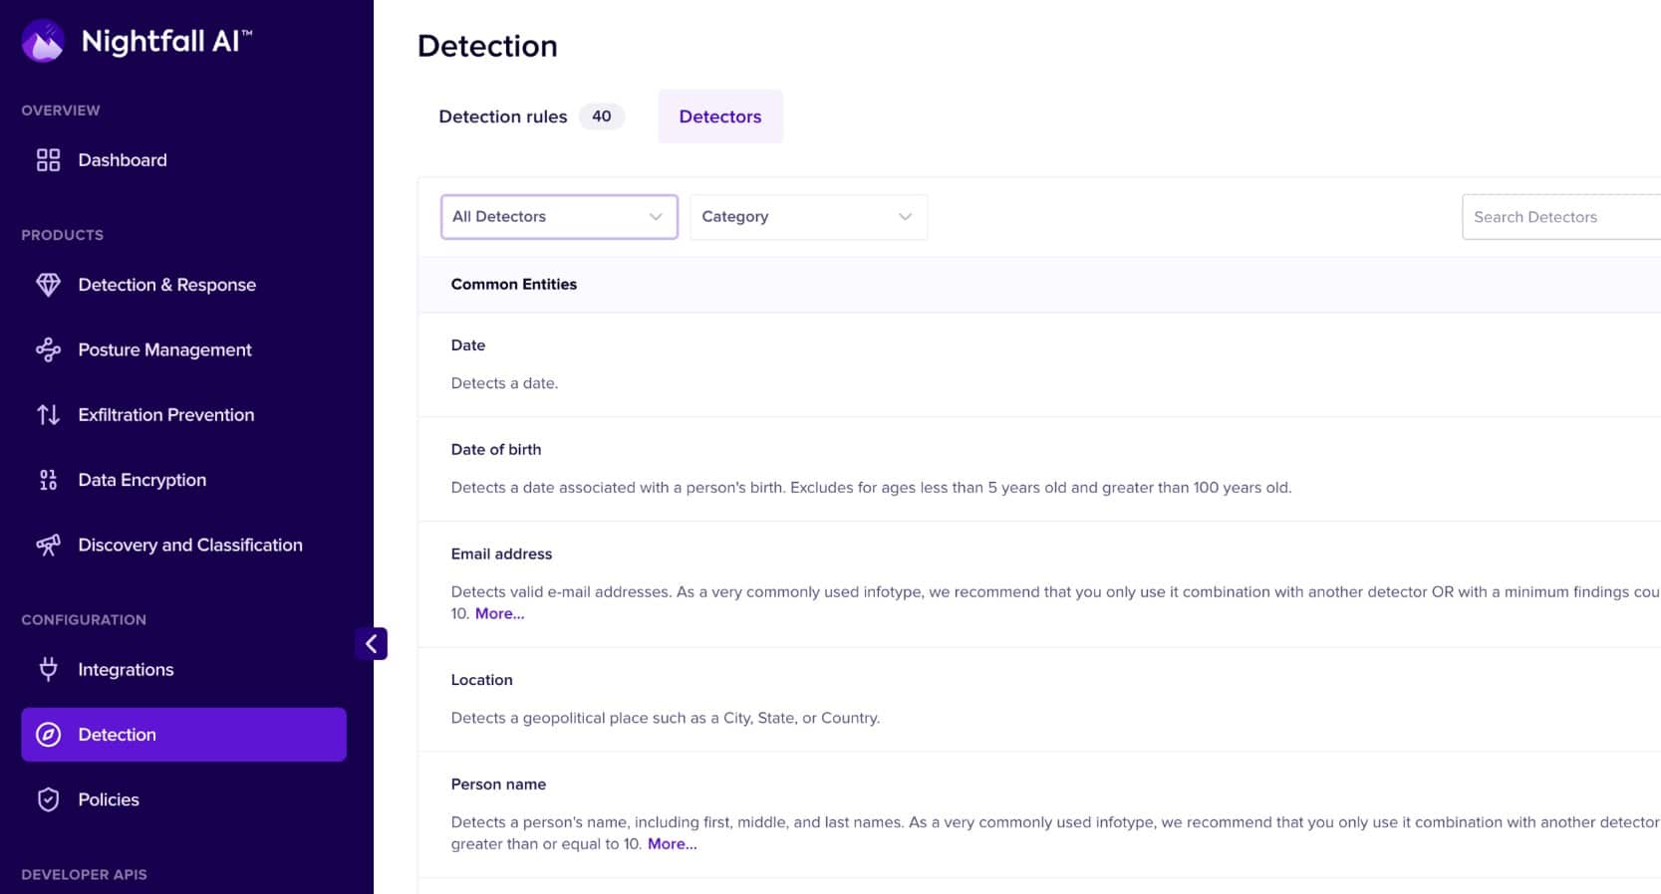
Task: Click the 'Detects a date.' description
Action: pos(504,383)
